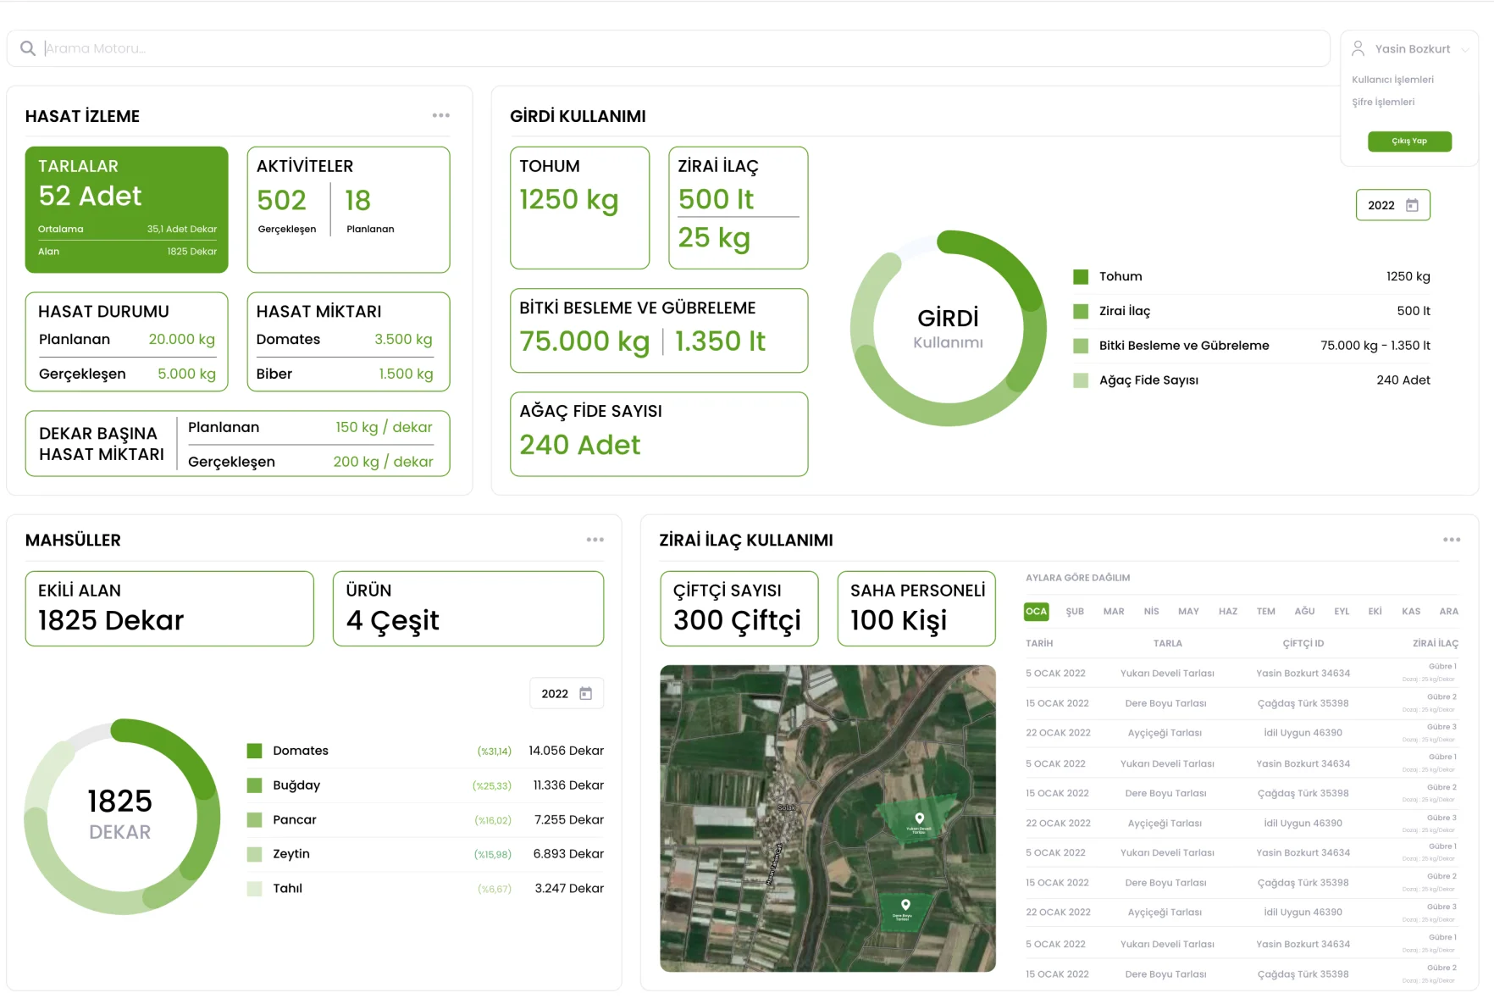1494x1004 pixels.
Task: Click the Hasat Miktarı card
Action: pos(348,341)
